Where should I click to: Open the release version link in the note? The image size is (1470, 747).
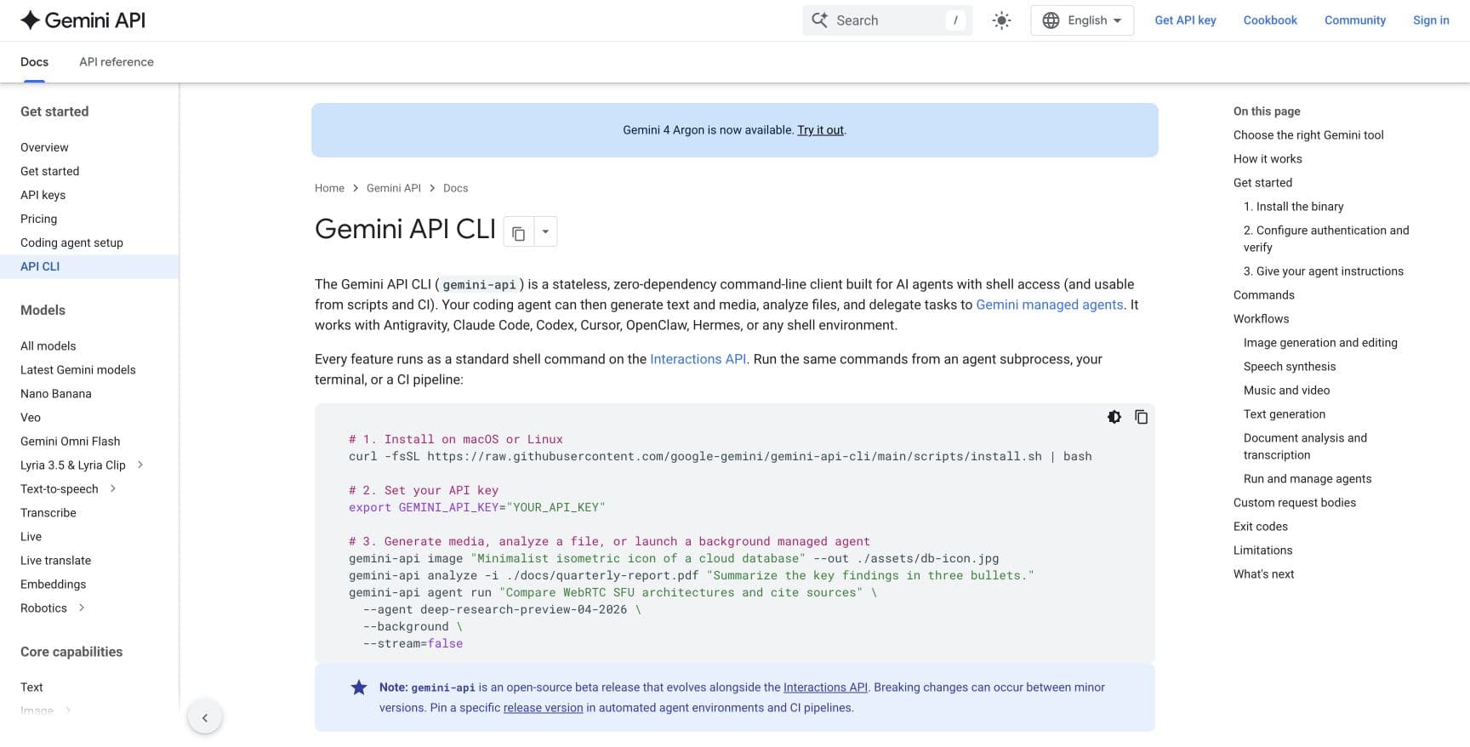(543, 708)
